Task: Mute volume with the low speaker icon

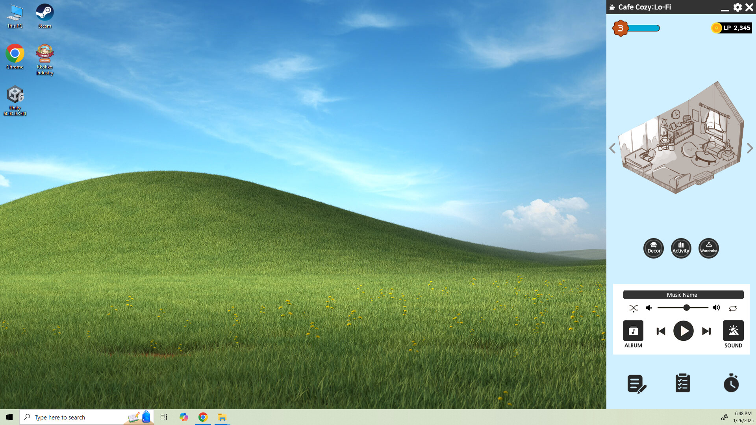Action: tap(649, 308)
